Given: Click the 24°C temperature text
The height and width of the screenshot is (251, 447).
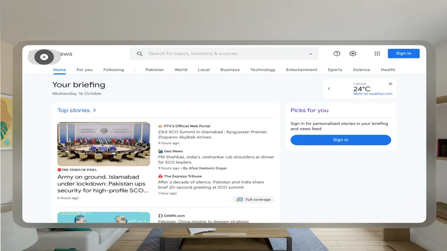Looking at the screenshot, I should pos(362,89).
